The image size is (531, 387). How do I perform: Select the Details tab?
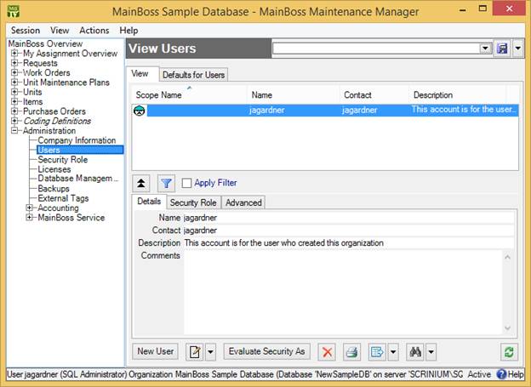point(149,201)
